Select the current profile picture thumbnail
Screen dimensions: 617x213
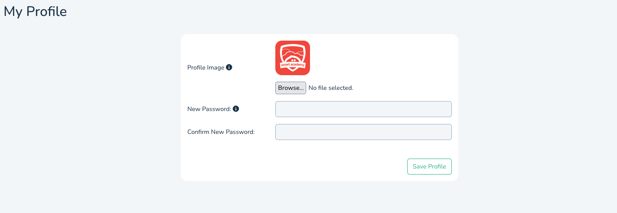coord(293,58)
